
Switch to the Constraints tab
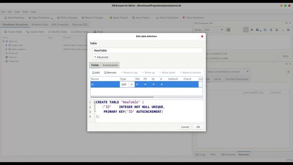pos(110,65)
